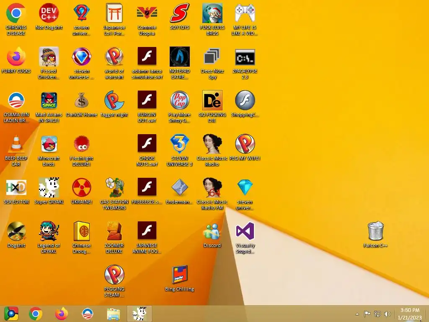Launch Firefox from the taskbar
Viewport: 429px width, 322px height.
62,314
